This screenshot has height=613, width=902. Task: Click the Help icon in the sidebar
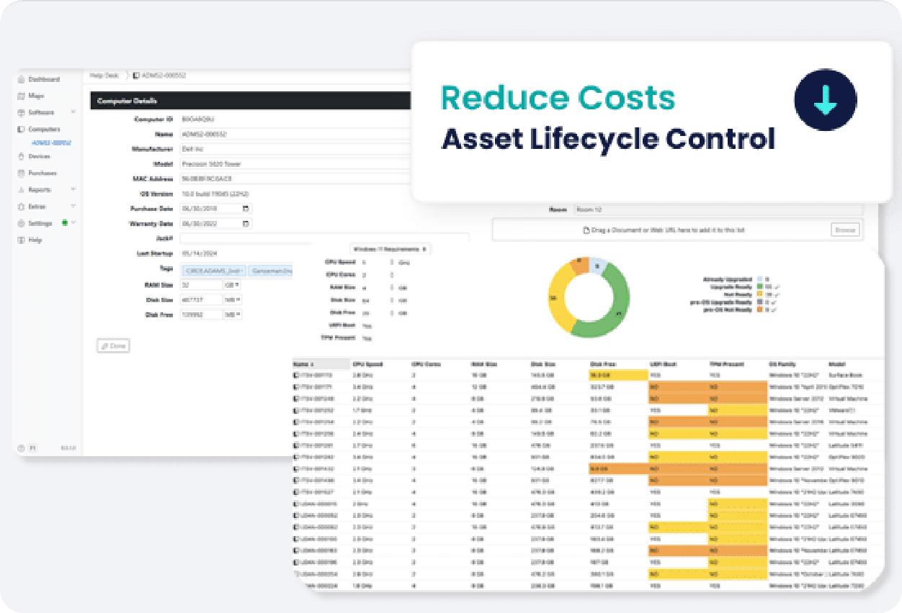(x=21, y=240)
